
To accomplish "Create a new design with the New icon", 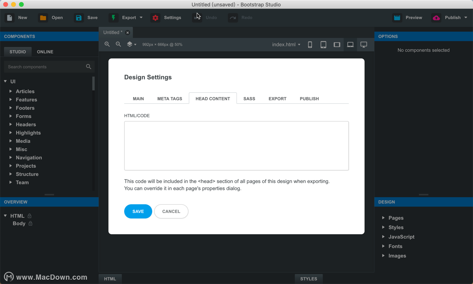I will [9, 17].
